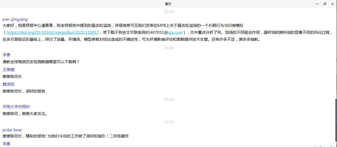Select the polar bear sender name

point(12,130)
